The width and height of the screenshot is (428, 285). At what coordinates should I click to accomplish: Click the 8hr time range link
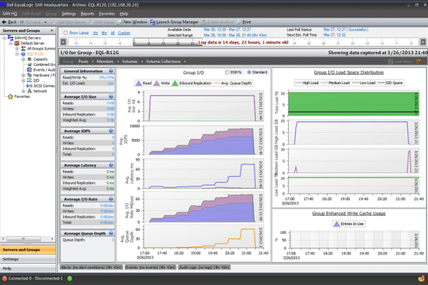pyautogui.click(x=105, y=33)
